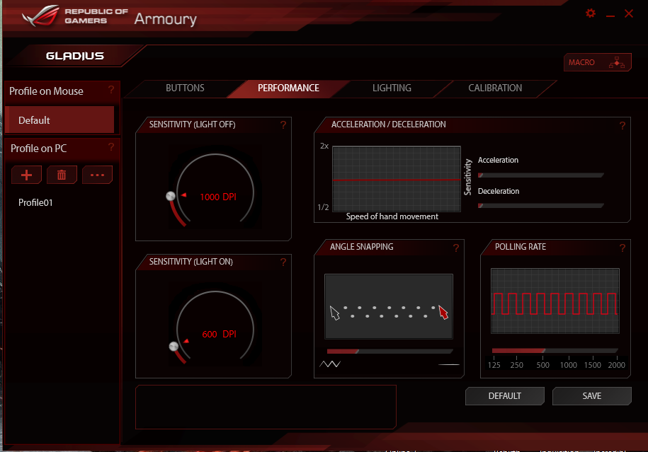Adjust the Acceleration slider
This screenshot has width=648, height=452.
point(541,175)
